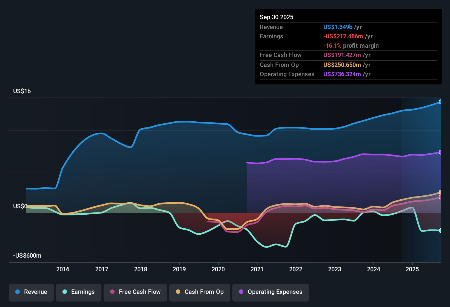Click the pink Free Cash Flow dot icon
This screenshot has height=307, width=450.
point(112,292)
